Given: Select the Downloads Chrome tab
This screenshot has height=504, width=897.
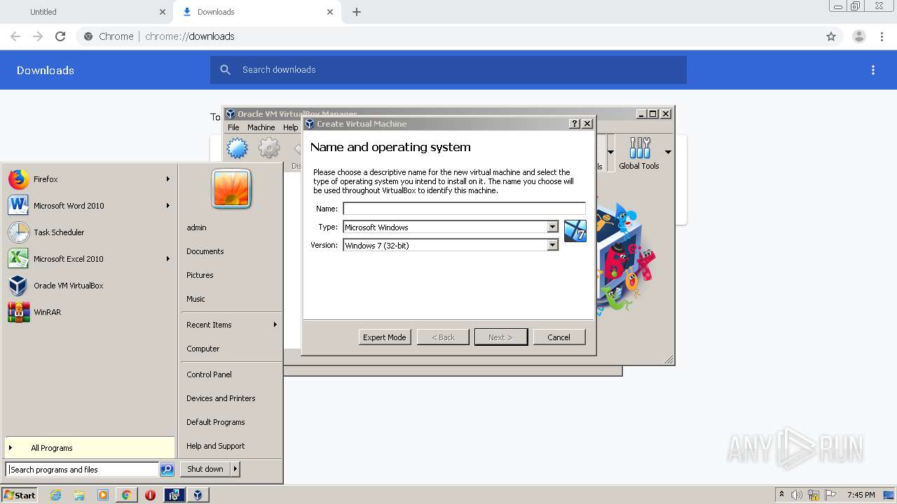Looking at the screenshot, I should point(257,12).
